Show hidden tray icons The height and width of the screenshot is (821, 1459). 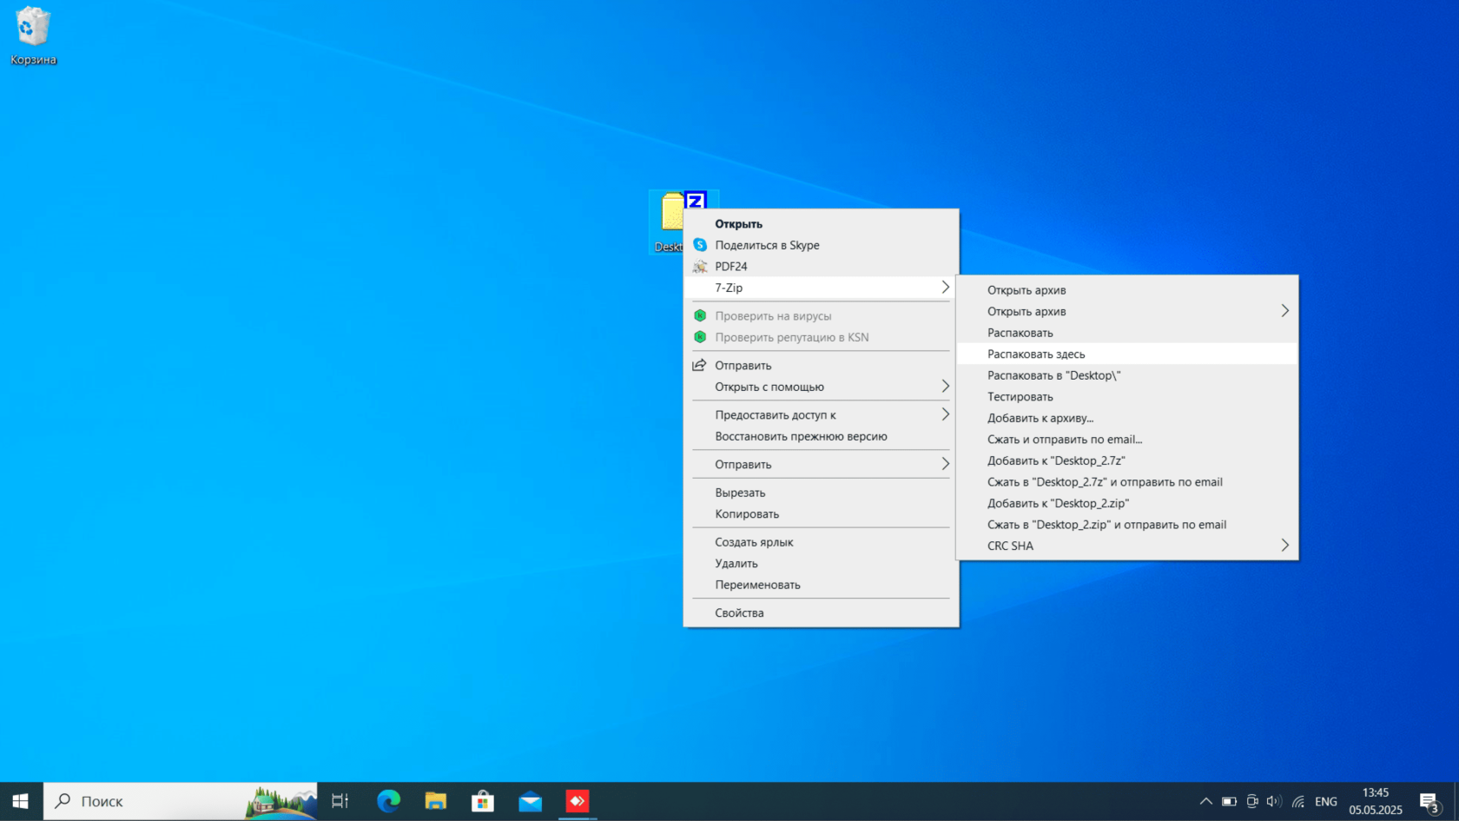tap(1205, 801)
